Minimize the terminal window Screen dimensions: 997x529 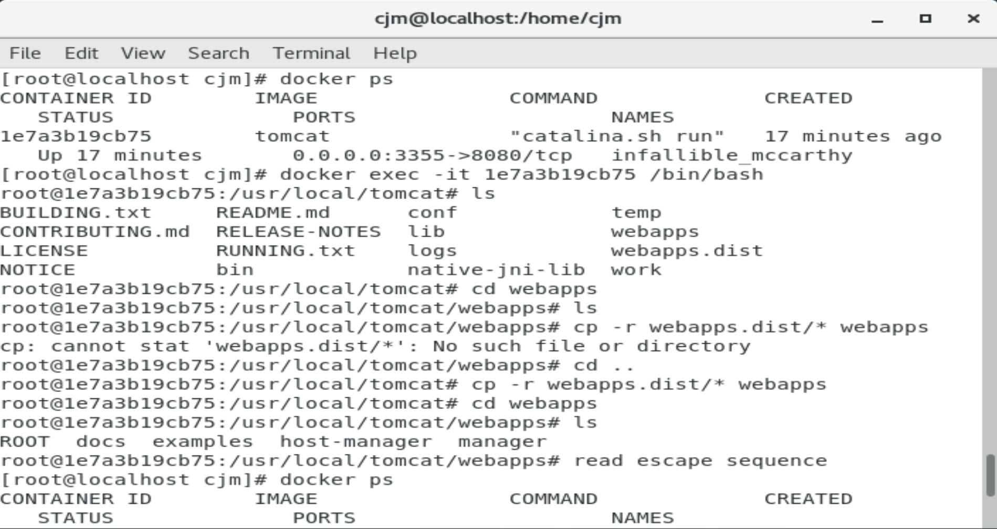click(x=877, y=19)
